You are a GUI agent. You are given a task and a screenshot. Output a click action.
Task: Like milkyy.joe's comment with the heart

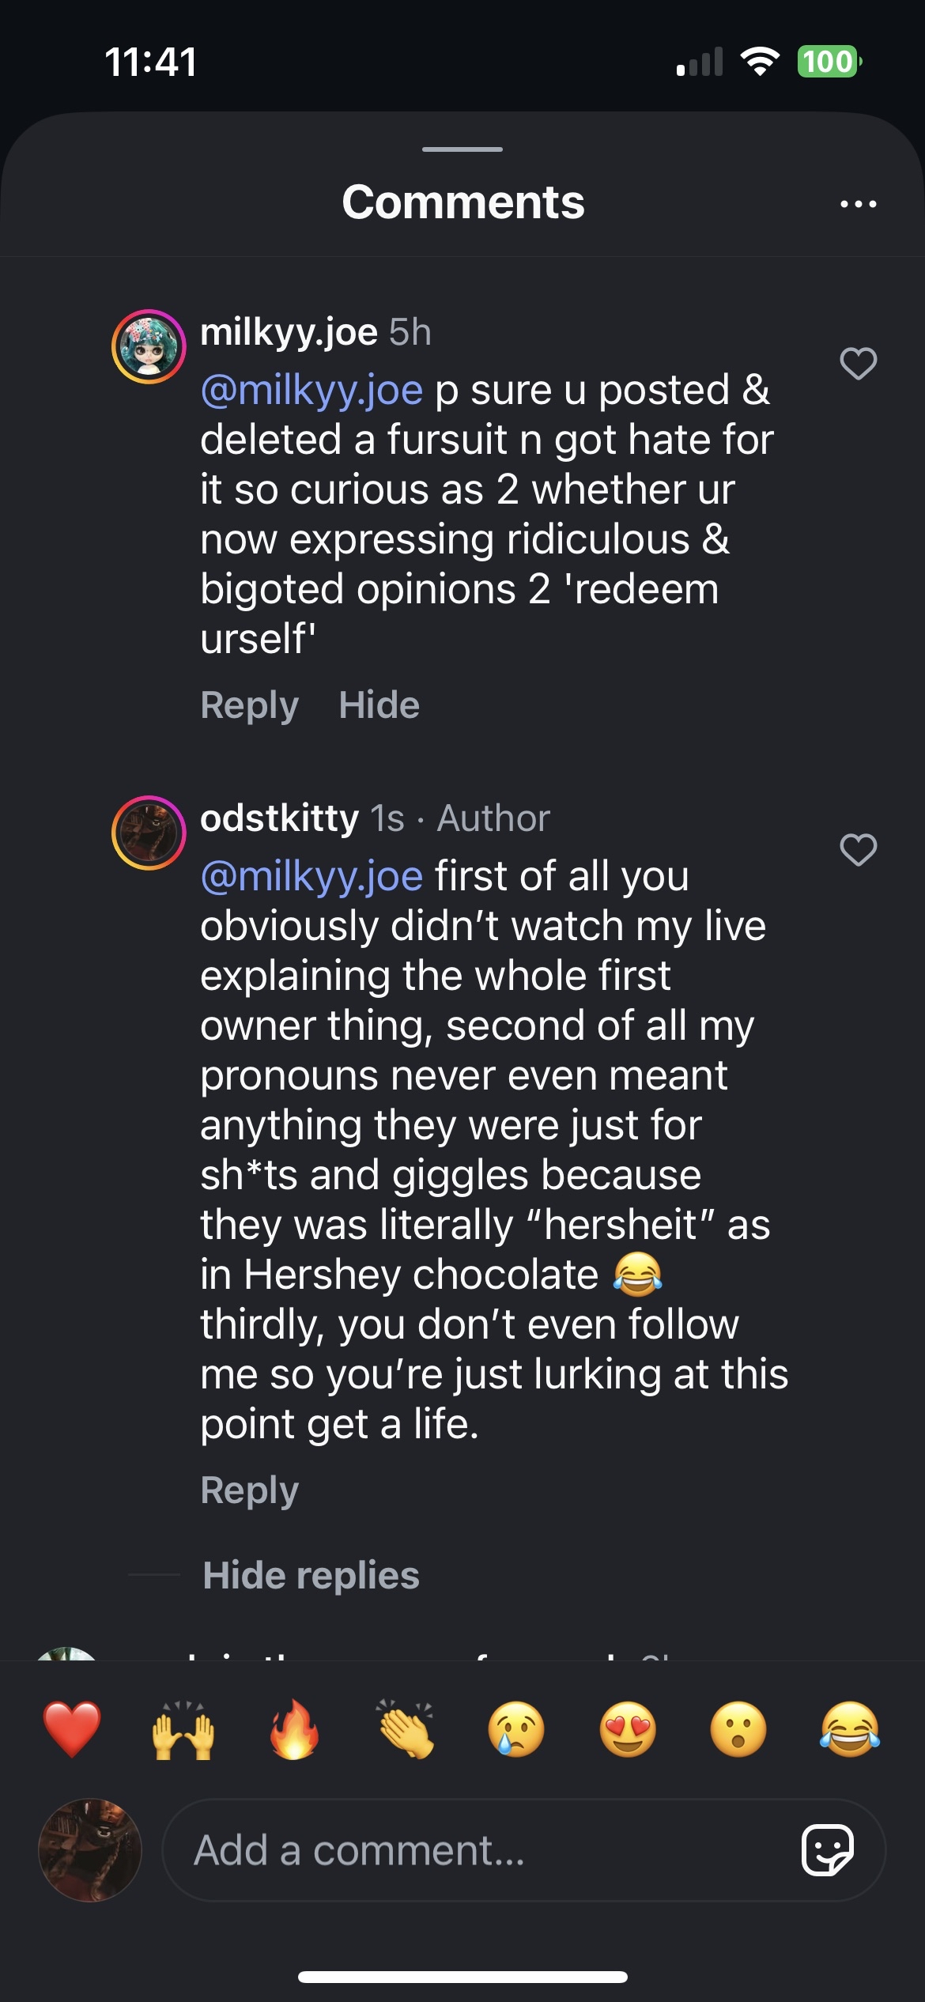(x=858, y=364)
